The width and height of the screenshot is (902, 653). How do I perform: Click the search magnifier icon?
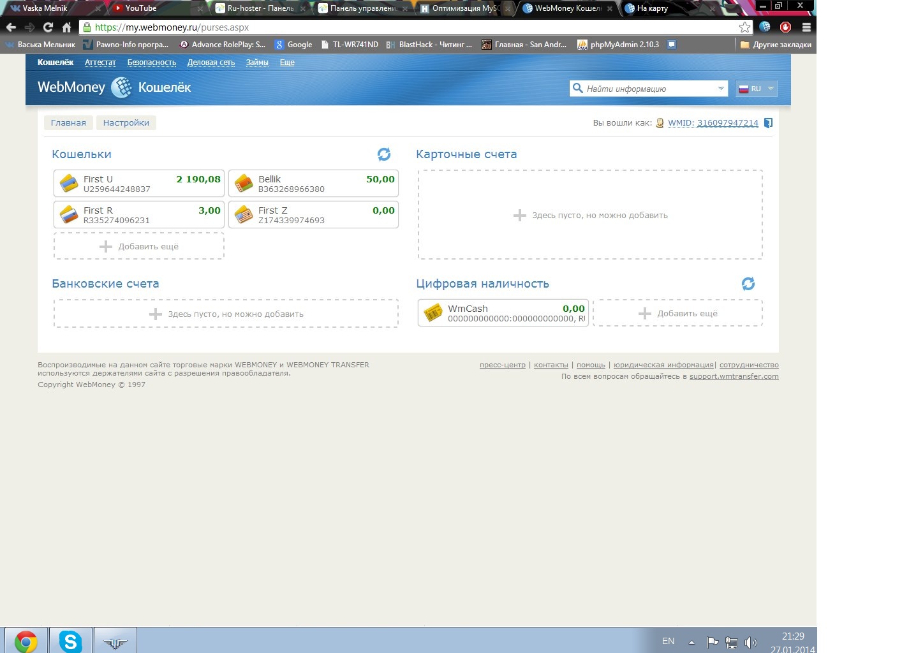577,89
